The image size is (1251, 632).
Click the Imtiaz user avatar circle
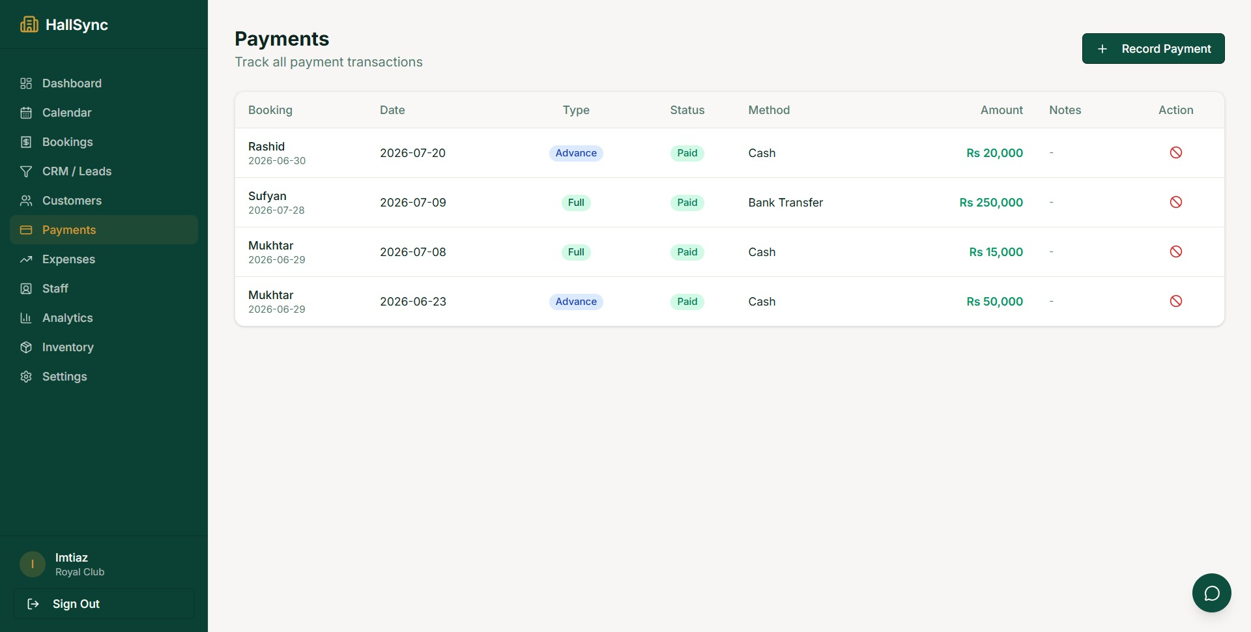(33, 564)
